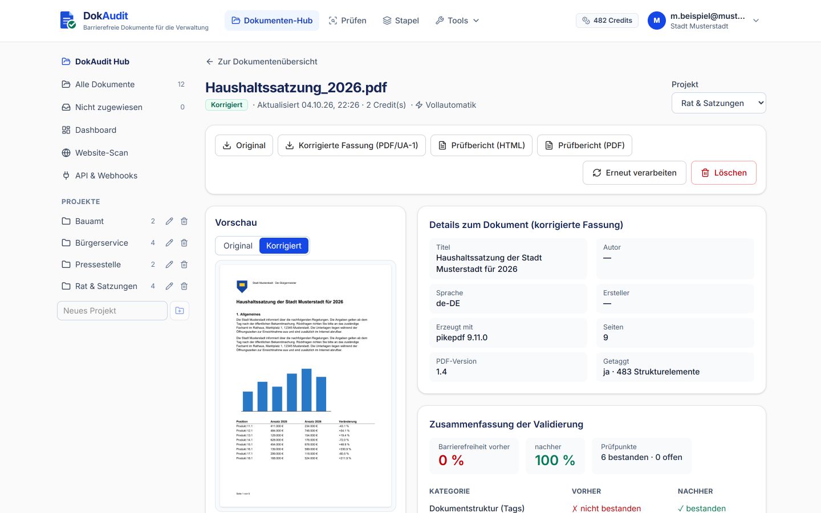Open Nicht zugewiesen documents list
The image size is (821, 513).
pyautogui.click(x=123, y=107)
